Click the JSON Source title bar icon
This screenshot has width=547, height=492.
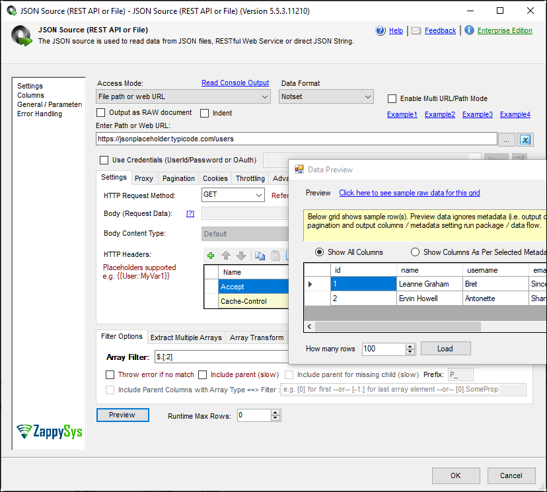[x=11, y=11]
